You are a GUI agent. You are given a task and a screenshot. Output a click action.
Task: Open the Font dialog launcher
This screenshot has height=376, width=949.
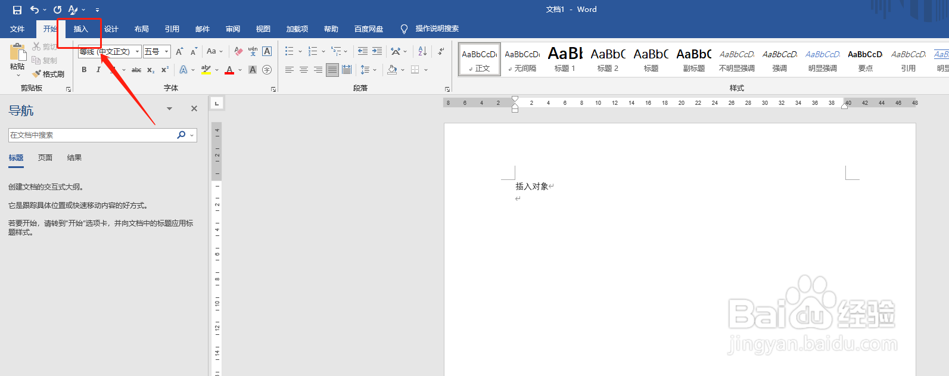[x=273, y=89]
